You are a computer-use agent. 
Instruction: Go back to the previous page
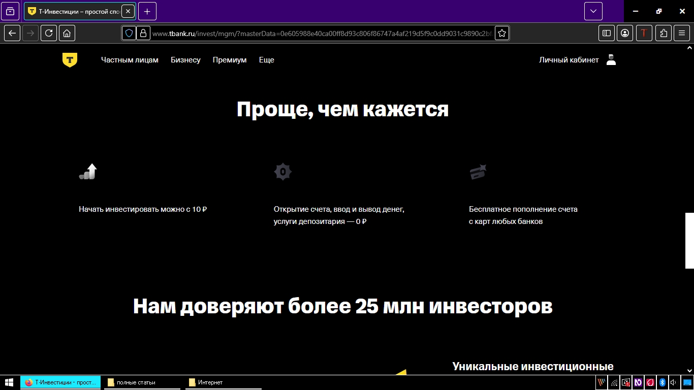coord(12,33)
